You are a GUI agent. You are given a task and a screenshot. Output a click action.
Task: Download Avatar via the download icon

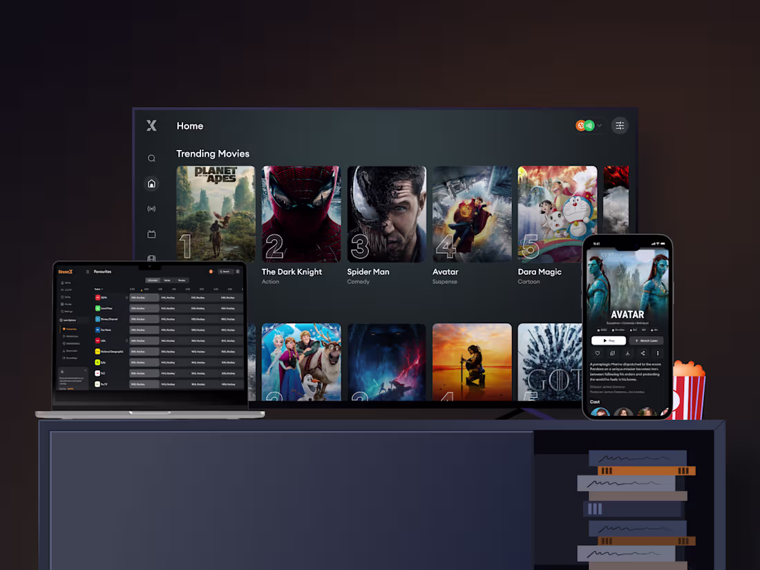point(627,354)
